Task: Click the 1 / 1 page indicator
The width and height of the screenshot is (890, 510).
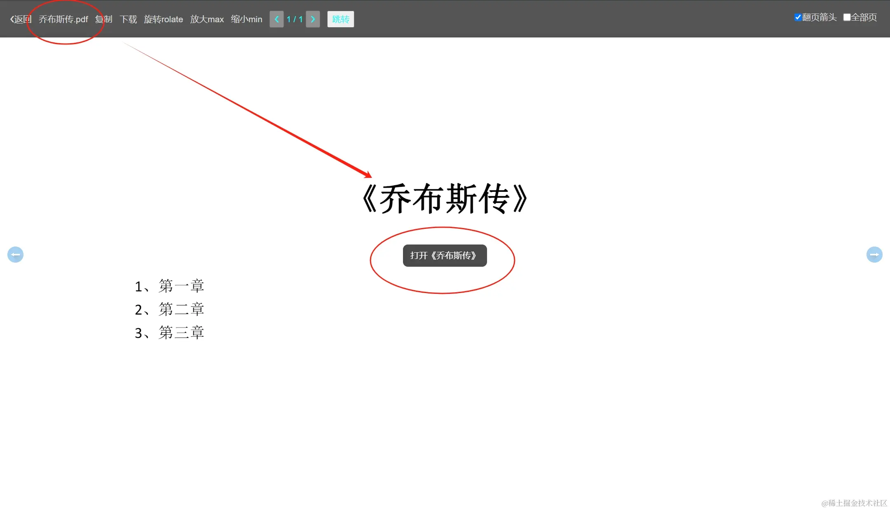Action: (x=295, y=19)
